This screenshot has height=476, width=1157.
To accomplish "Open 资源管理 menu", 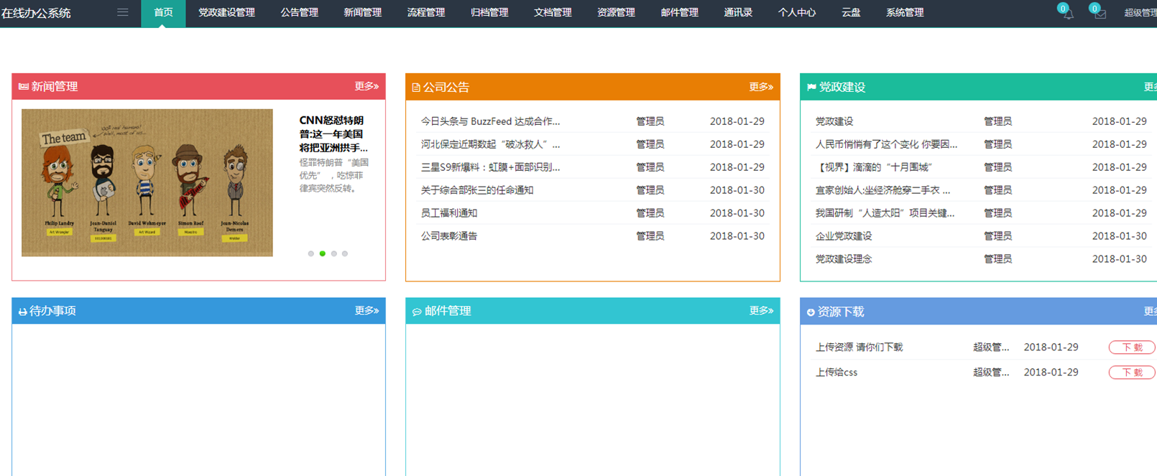I will (x=616, y=13).
